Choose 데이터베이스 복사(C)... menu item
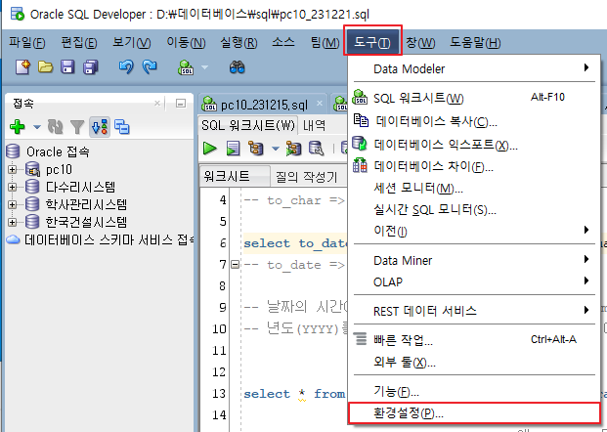The image size is (607, 432). click(x=474, y=121)
